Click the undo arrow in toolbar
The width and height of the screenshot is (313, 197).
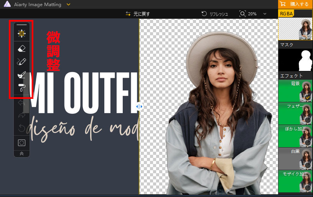(21, 103)
